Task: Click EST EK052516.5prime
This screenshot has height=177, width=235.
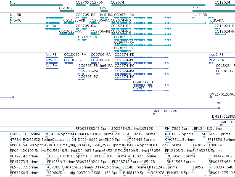Action: [x=25, y=134]
